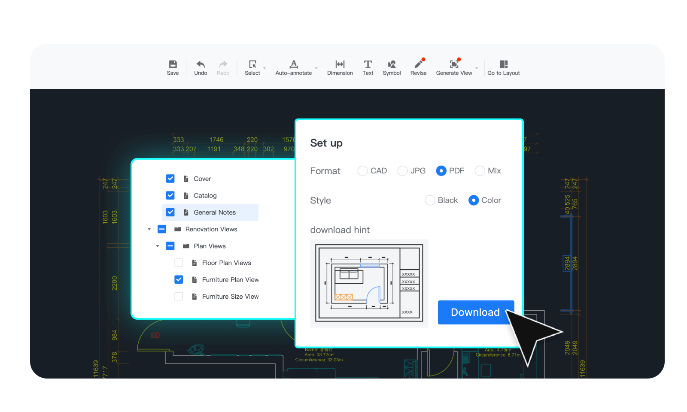
Task: Click the Floor Plan Views label
Action: click(227, 263)
